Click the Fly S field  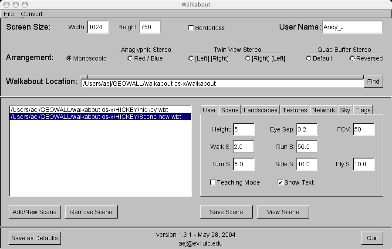coord(364,164)
